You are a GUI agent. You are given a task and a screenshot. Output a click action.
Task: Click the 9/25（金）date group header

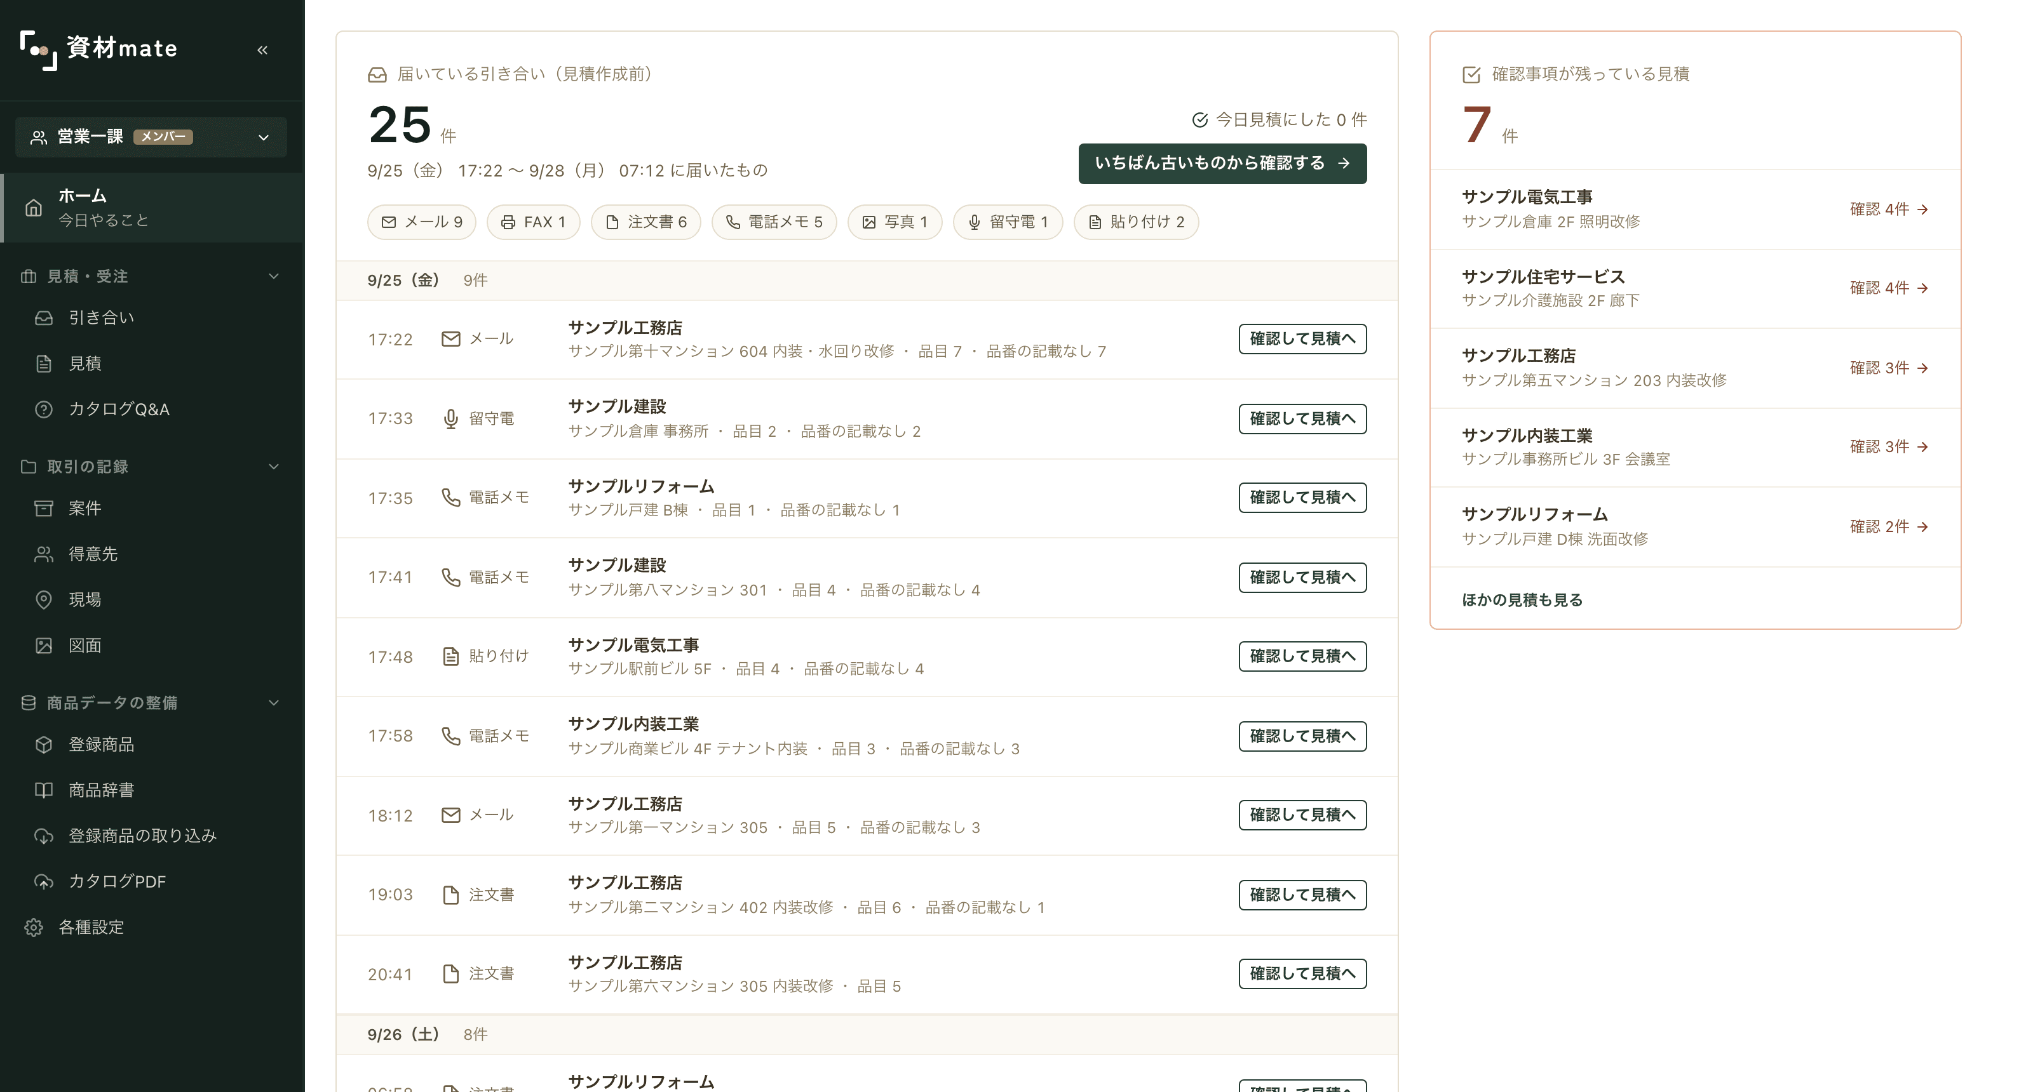coord(867,281)
